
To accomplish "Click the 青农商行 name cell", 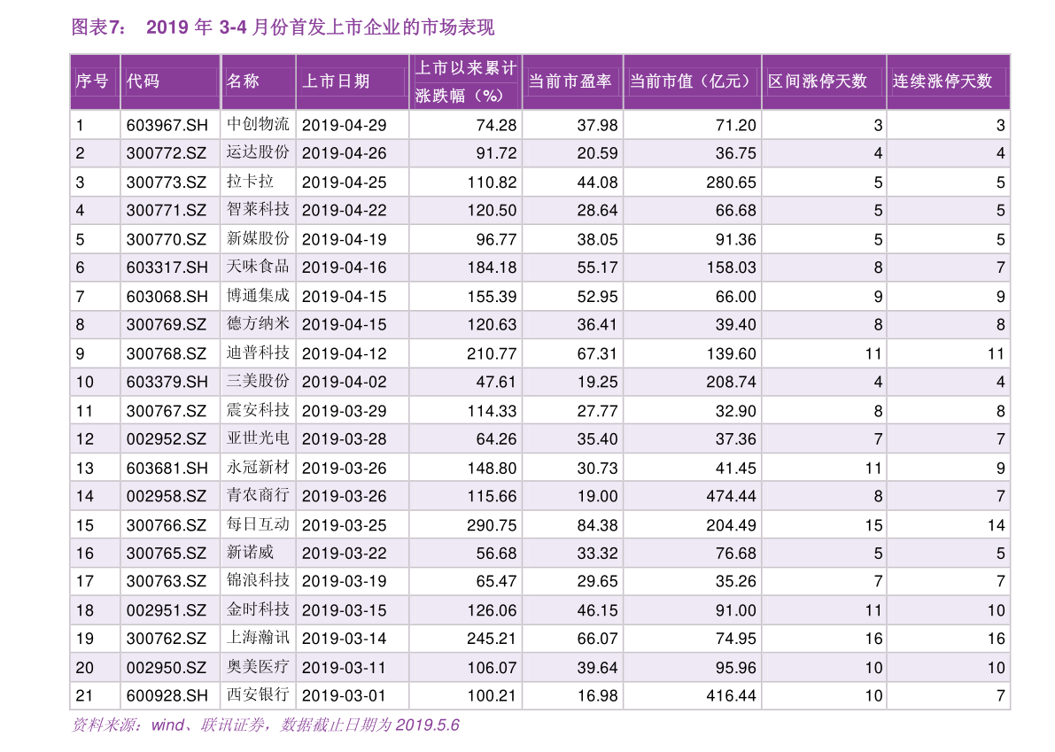I will [258, 496].
